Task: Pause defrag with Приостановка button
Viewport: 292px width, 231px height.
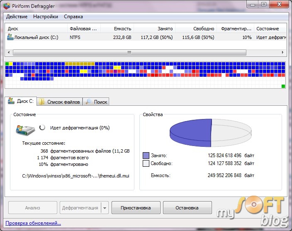Action: [136, 207]
